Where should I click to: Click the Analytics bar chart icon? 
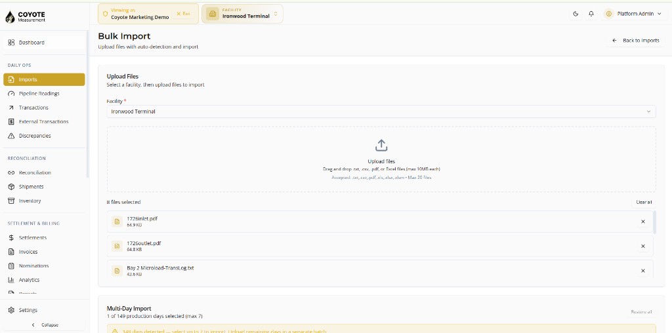(12, 280)
